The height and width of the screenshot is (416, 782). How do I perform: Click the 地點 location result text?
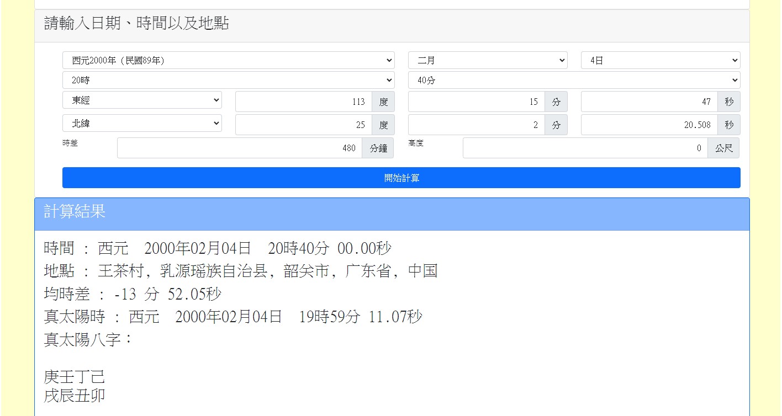click(x=241, y=271)
